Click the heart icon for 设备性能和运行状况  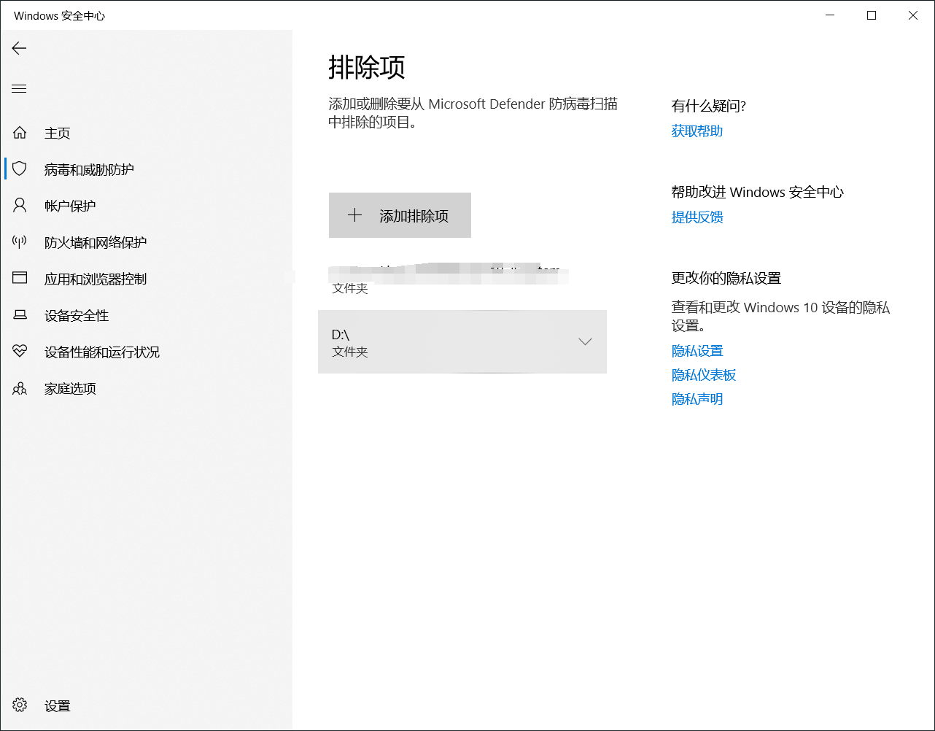(20, 352)
